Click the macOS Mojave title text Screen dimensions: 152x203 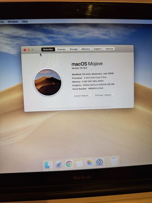pos(87,64)
